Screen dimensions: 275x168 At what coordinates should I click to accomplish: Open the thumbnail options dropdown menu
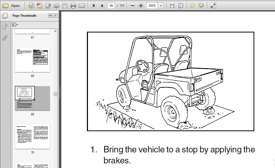(15, 25)
